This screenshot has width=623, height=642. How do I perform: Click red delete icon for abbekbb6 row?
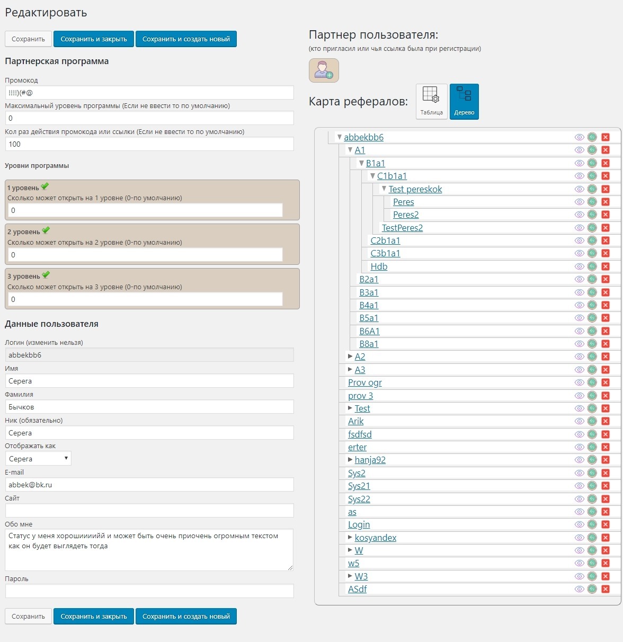[606, 137]
